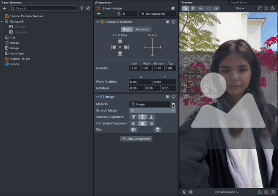This screenshot has height=196, width=278.
Task: Click the Add Component button
Action: click(x=136, y=139)
